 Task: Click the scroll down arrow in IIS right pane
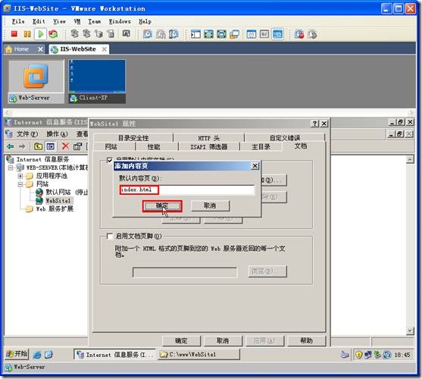(x=410, y=330)
